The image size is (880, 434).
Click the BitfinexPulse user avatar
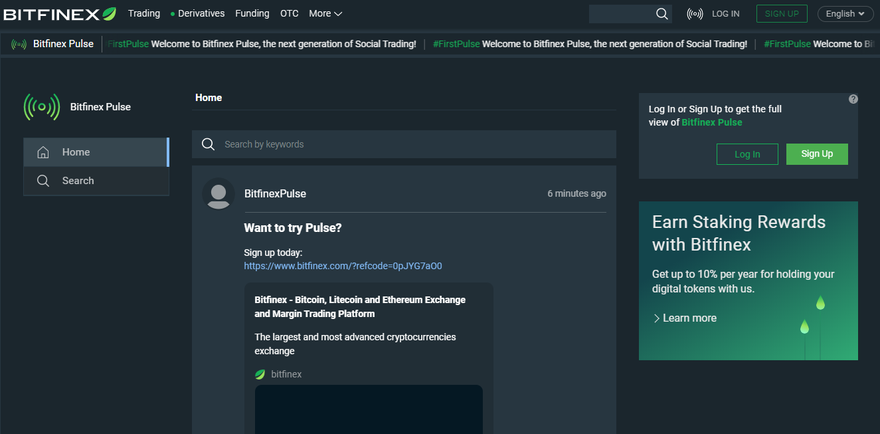219,193
